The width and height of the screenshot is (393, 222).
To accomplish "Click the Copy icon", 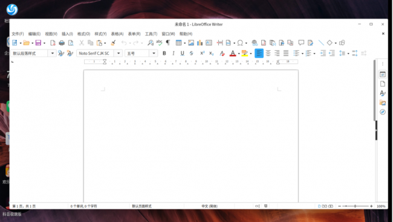I will (x=91, y=43).
